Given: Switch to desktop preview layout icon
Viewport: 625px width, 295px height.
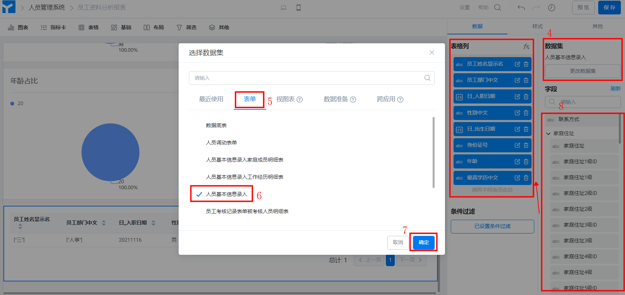Looking at the screenshot, I should [283, 8].
